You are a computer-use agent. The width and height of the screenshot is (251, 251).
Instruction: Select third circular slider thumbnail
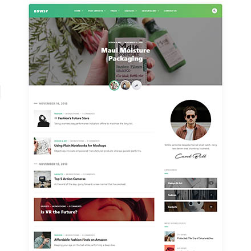point(137,86)
